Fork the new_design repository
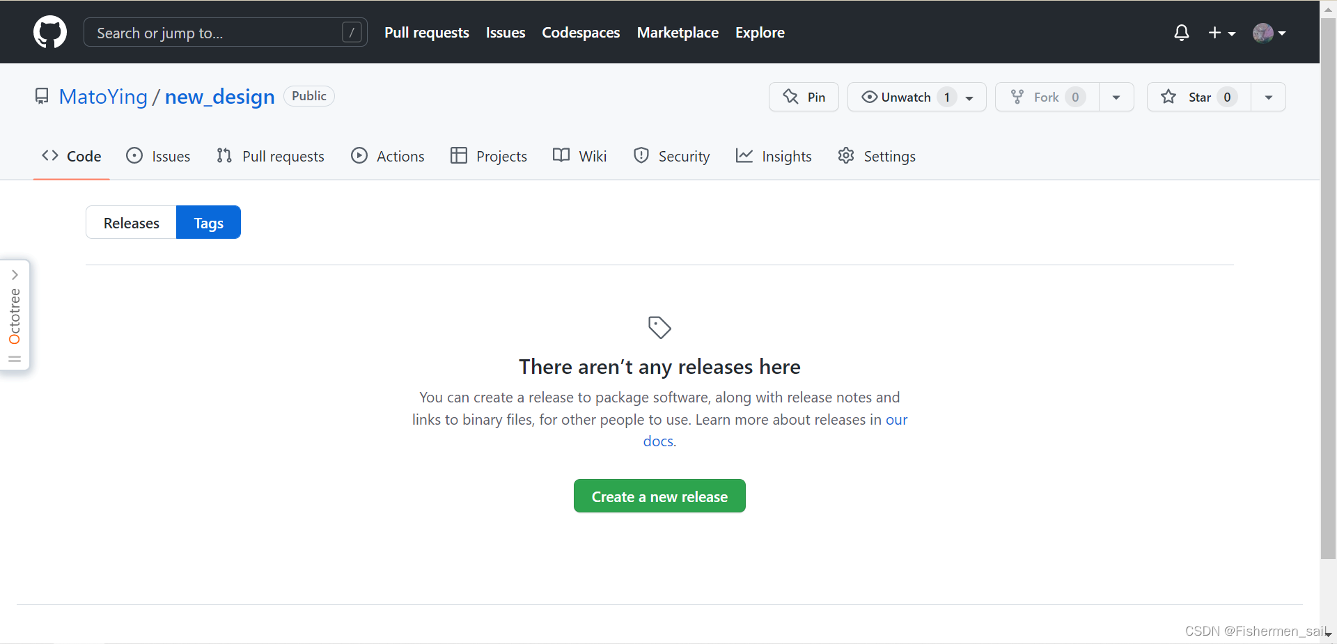1337x644 pixels. point(1047,97)
